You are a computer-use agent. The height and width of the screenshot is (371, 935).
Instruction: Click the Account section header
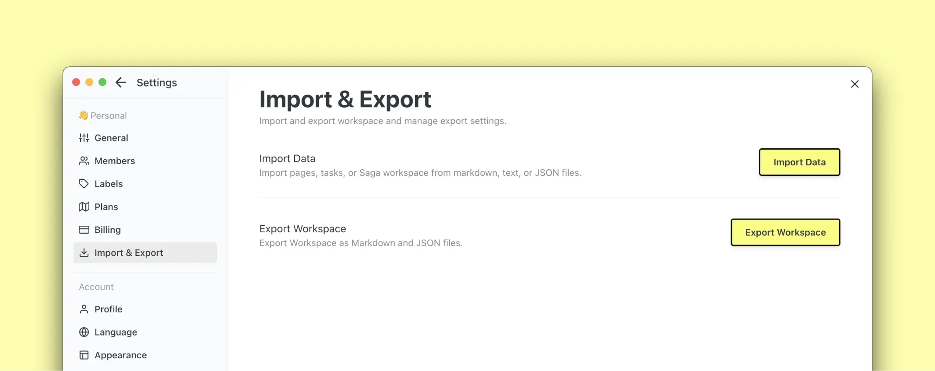point(96,287)
